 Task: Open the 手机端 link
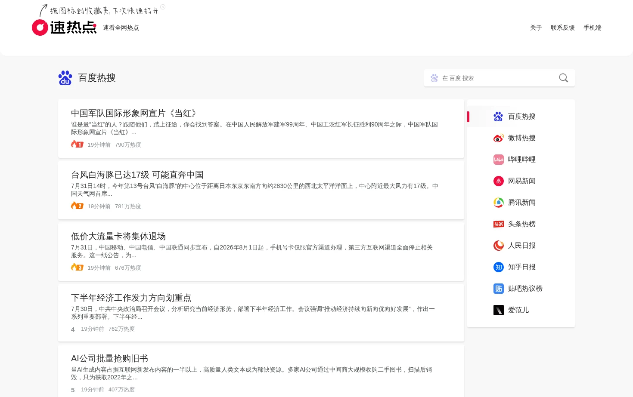[592, 28]
